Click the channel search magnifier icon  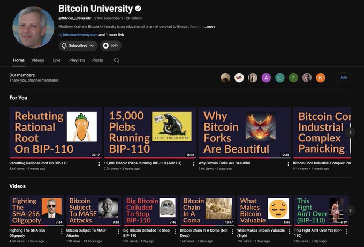click(117, 60)
